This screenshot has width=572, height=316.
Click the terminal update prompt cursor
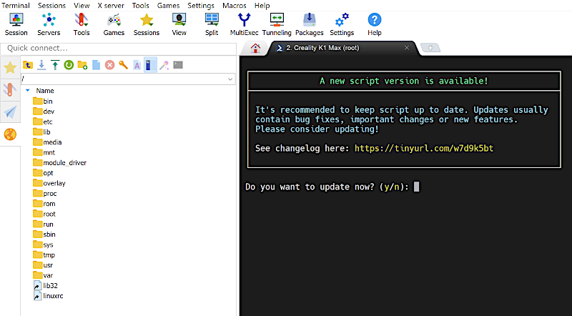point(416,187)
